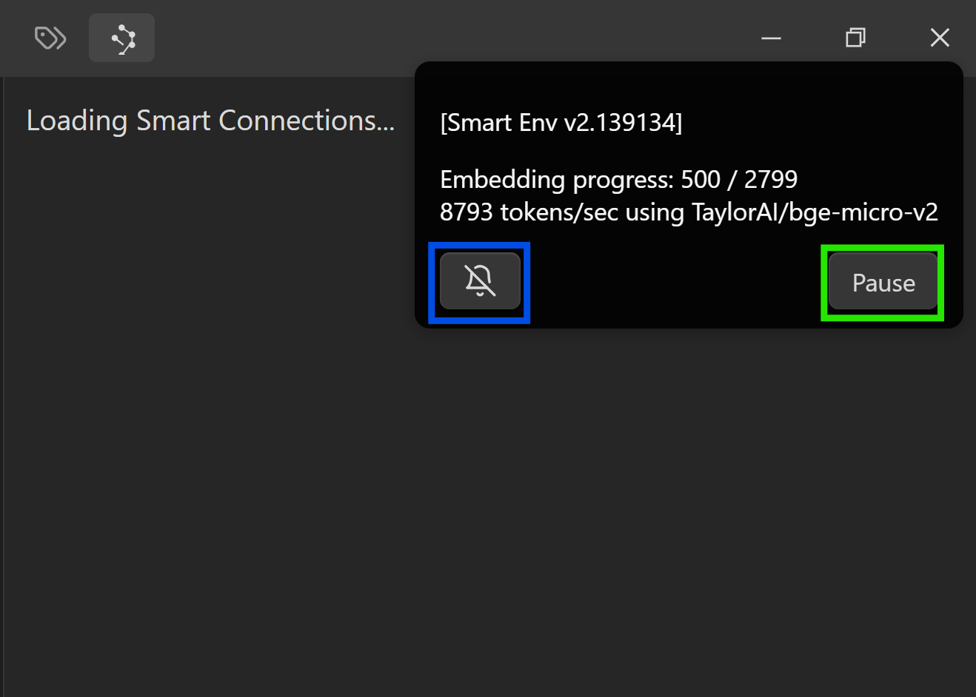Select the Smart Connections graph icon
This screenshot has height=697, width=976.
pyautogui.click(x=122, y=38)
